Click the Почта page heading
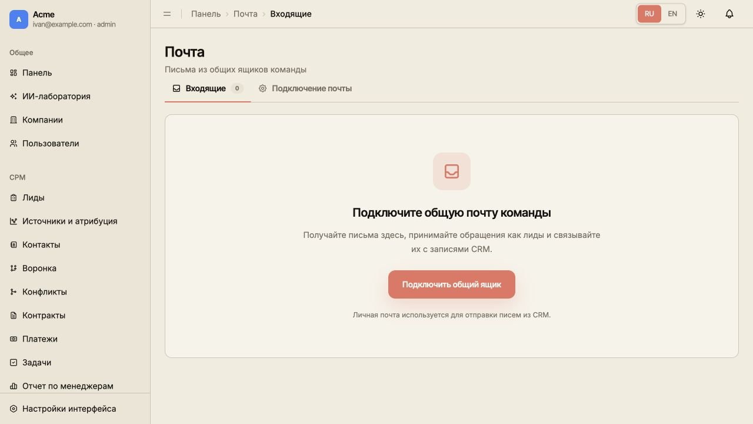 click(x=185, y=52)
